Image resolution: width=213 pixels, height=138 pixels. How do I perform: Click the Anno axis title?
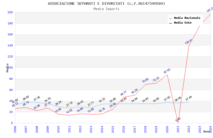[x=207, y=131]
